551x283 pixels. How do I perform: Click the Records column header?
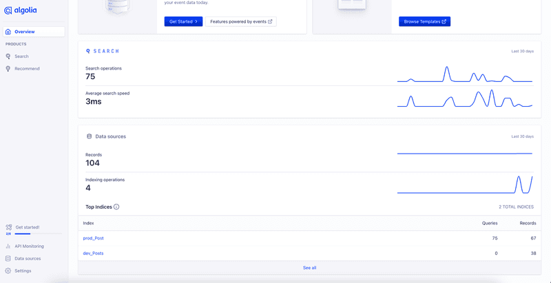point(528,223)
